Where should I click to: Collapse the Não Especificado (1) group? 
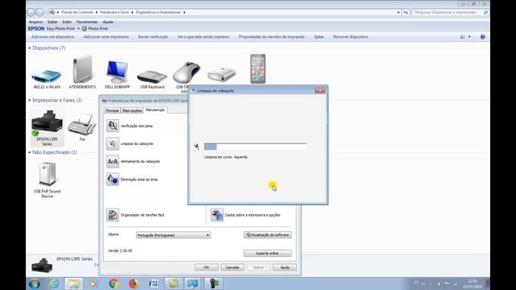(30, 152)
